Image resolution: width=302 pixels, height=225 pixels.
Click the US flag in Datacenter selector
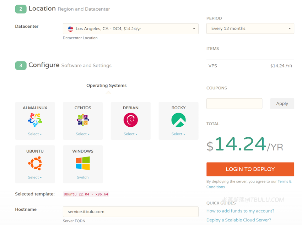70,29
